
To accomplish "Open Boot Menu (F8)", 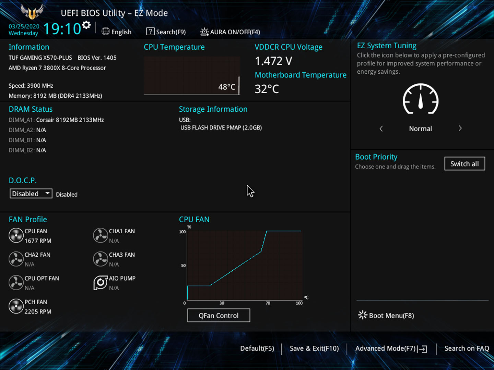I will click(x=386, y=316).
